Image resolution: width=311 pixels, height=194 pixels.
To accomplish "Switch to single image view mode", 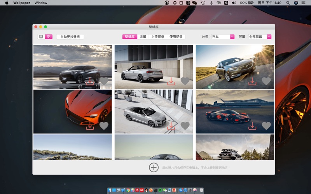I will (41, 37).
